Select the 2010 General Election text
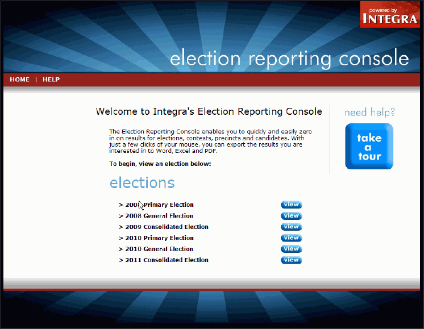This screenshot has width=424, height=329. tap(159, 249)
